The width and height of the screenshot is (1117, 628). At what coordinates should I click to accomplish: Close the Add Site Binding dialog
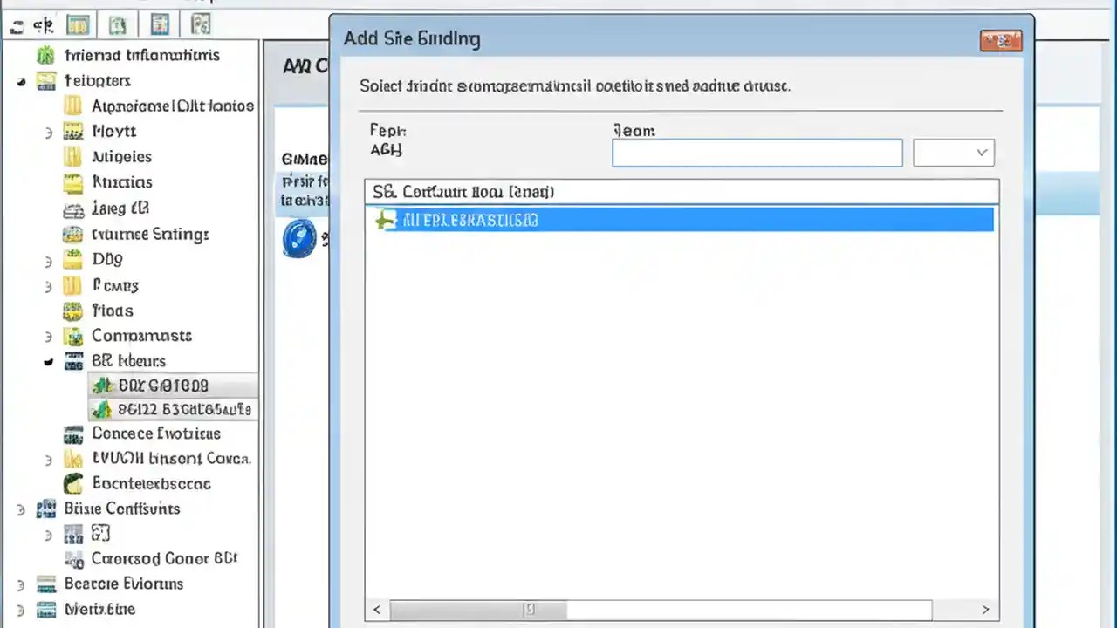pyautogui.click(x=1001, y=40)
